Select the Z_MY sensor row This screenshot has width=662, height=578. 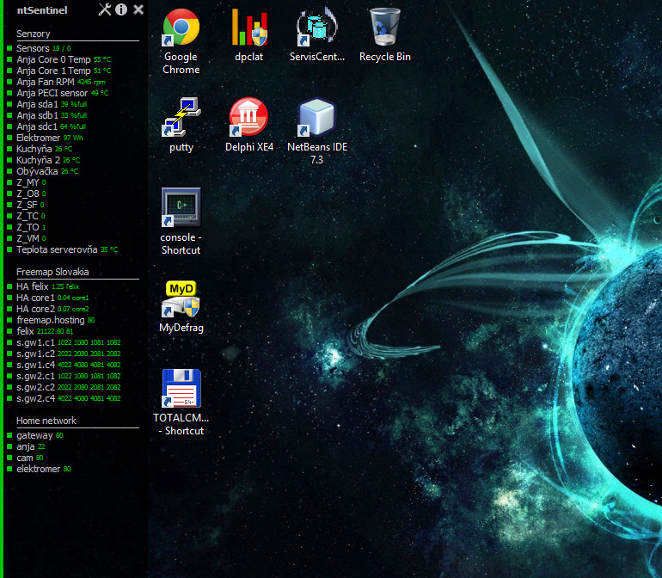click(27, 182)
